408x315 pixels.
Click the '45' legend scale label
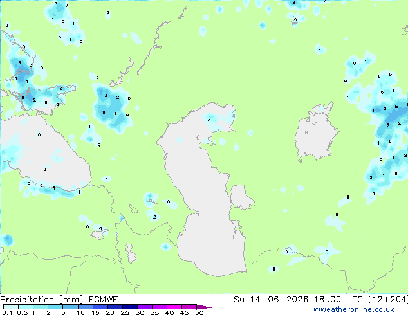pyautogui.click(x=184, y=312)
